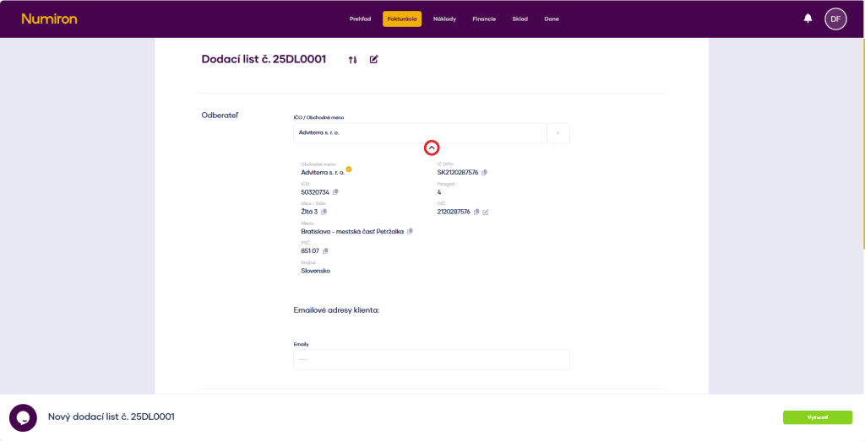The image size is (865, 441).
Task: Click the notification bell icon
Action: (x=808, y=19)
